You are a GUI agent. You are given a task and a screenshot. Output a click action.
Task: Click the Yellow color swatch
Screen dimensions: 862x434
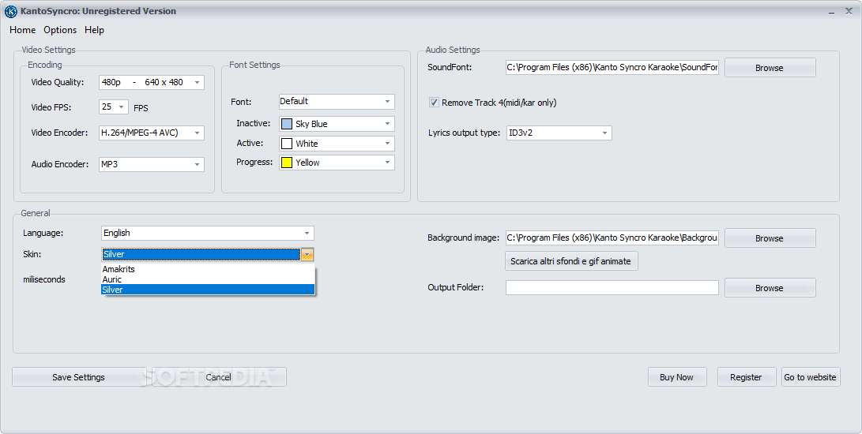pyautogui.click(x=287, y=163)
